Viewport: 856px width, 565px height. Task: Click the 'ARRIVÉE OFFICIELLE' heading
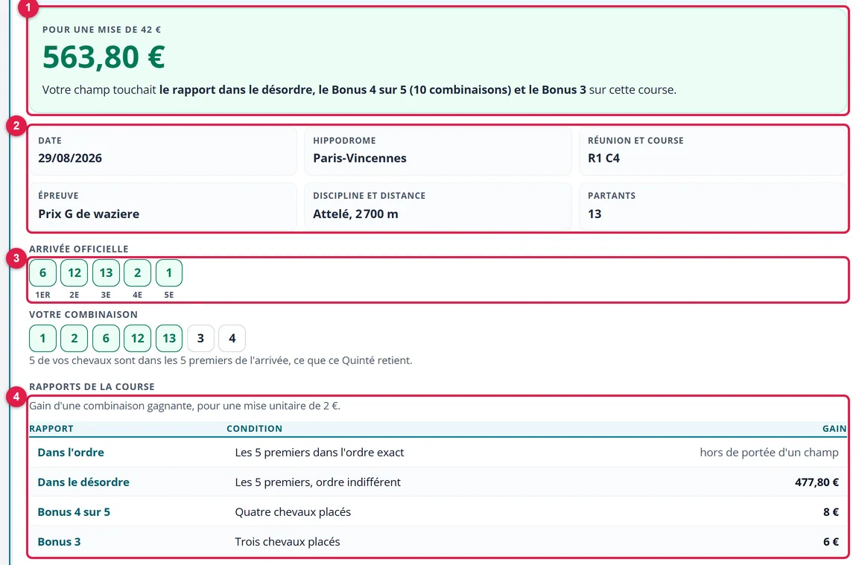pos(79,249)
